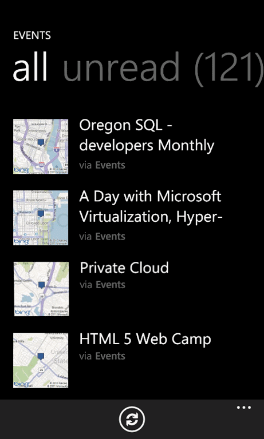Click 'via Events' under HTML 5 Web Camp
The height and width of the screenshot is (439, 264).
(x=102, y=356)
